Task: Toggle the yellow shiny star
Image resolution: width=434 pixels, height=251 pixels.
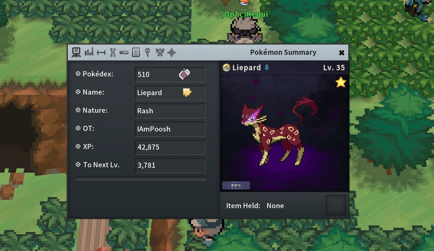Action: pos(341,82)
